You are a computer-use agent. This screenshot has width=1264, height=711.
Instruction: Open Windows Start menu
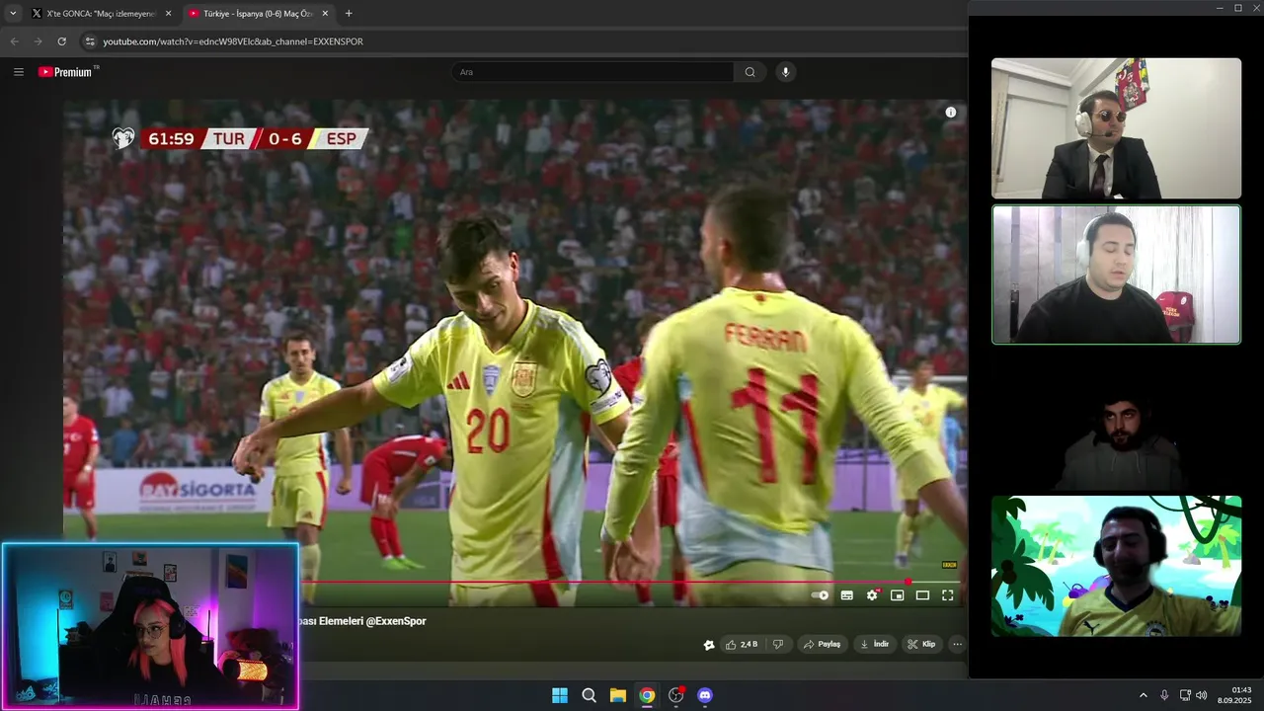pyautogui.click(x=560, y=695)
